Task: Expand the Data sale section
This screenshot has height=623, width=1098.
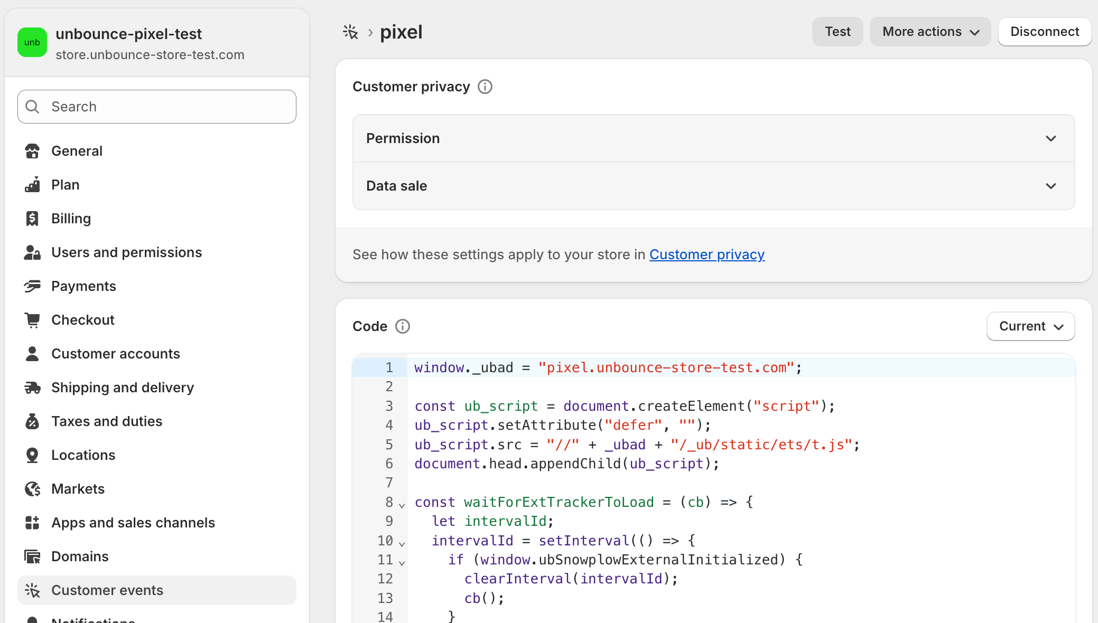Action: coord(714,186)
